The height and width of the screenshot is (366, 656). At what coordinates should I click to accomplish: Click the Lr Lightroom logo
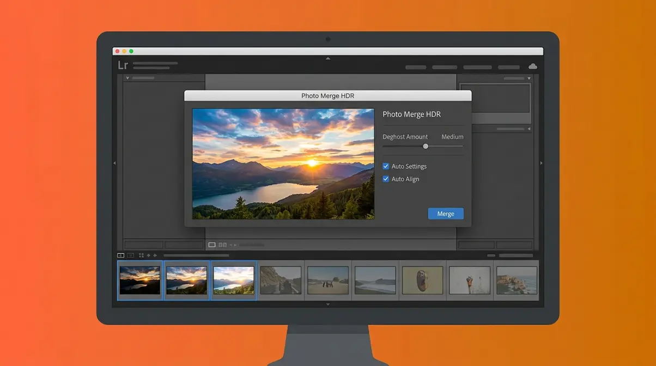pos(123,65)
